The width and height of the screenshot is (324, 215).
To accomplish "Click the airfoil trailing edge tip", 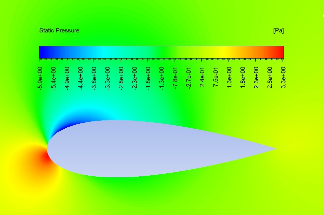I will pos(276,149).
